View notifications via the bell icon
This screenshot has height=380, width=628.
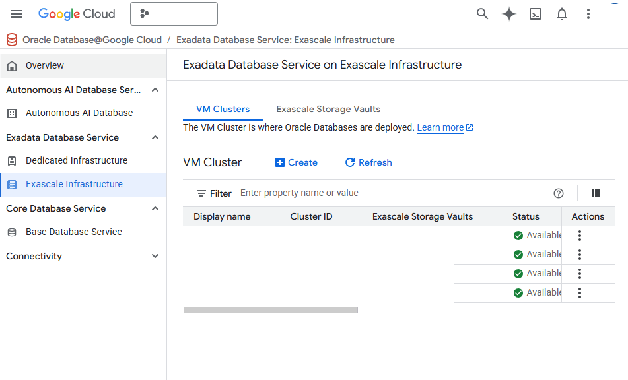pos(562,13)
